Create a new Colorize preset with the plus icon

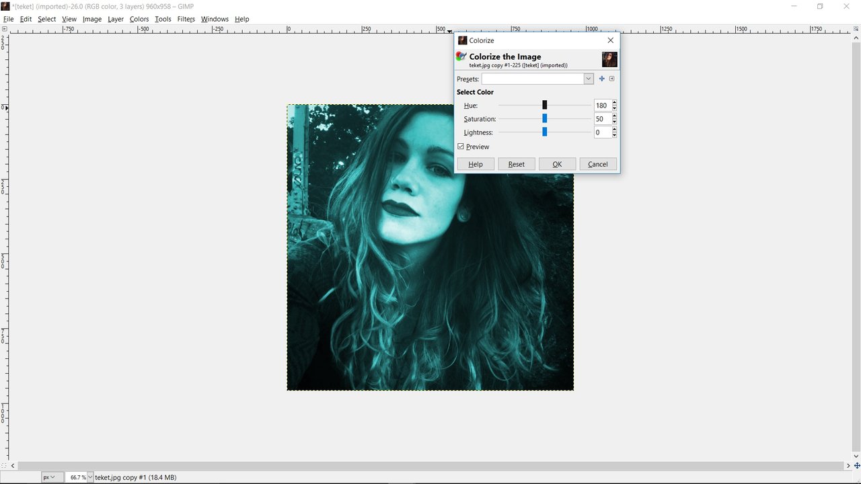pos(601,79)
